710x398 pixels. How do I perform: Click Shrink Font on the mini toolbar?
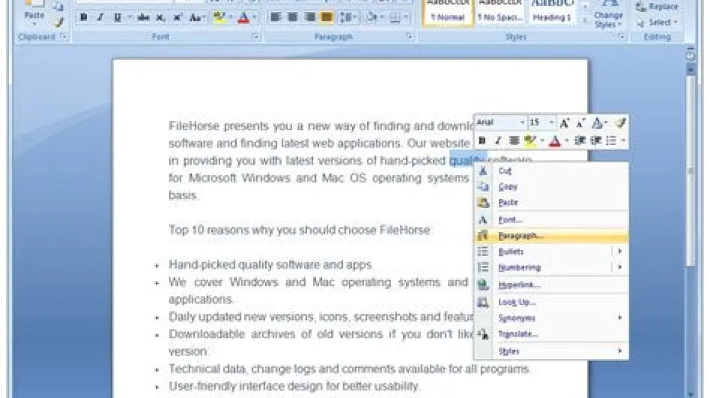point(580,123)
